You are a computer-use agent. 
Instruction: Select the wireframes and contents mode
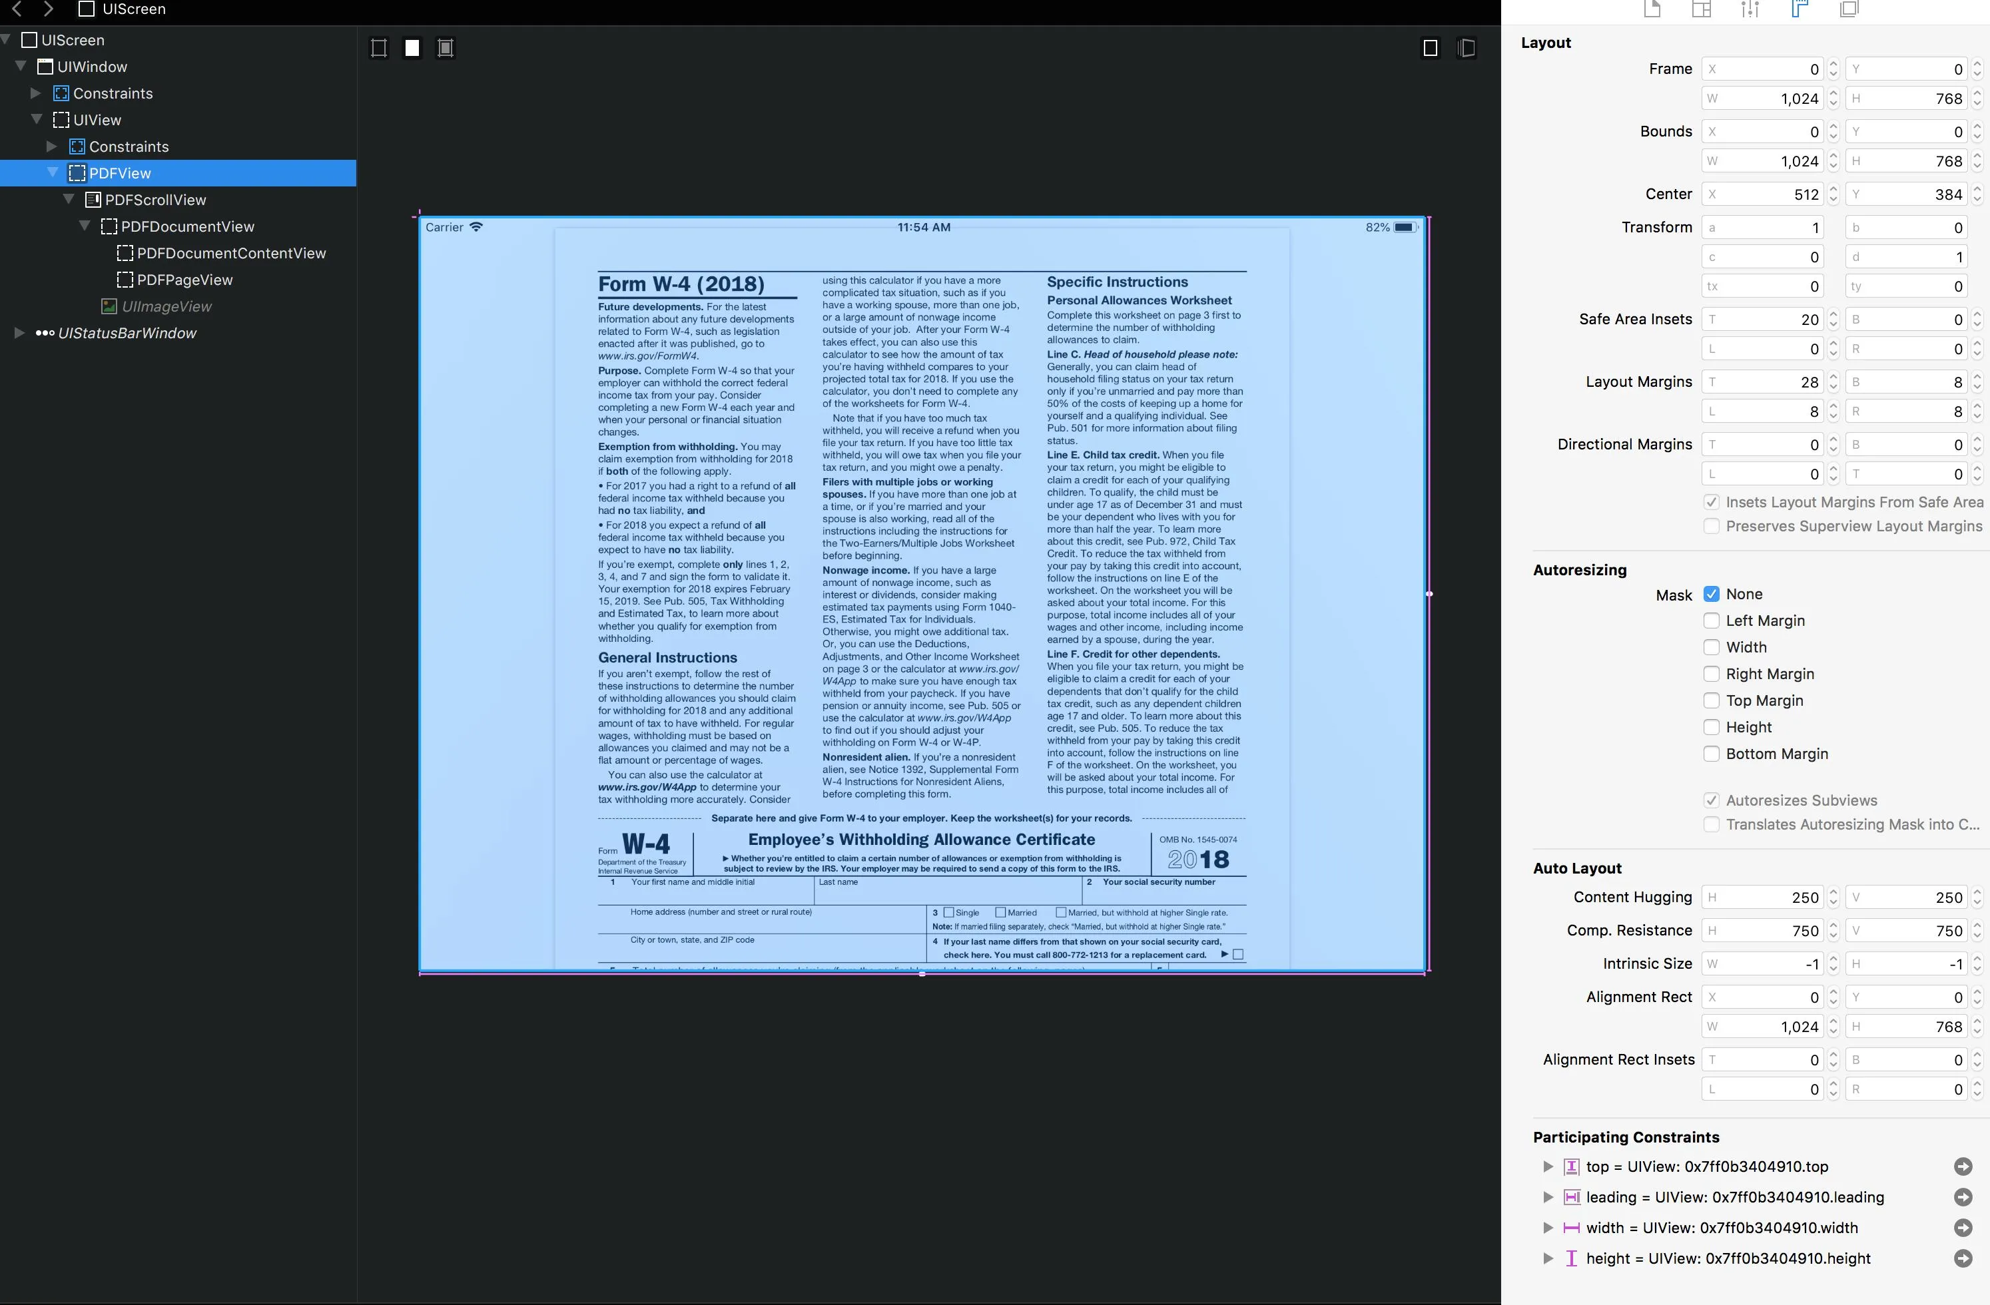446,48
